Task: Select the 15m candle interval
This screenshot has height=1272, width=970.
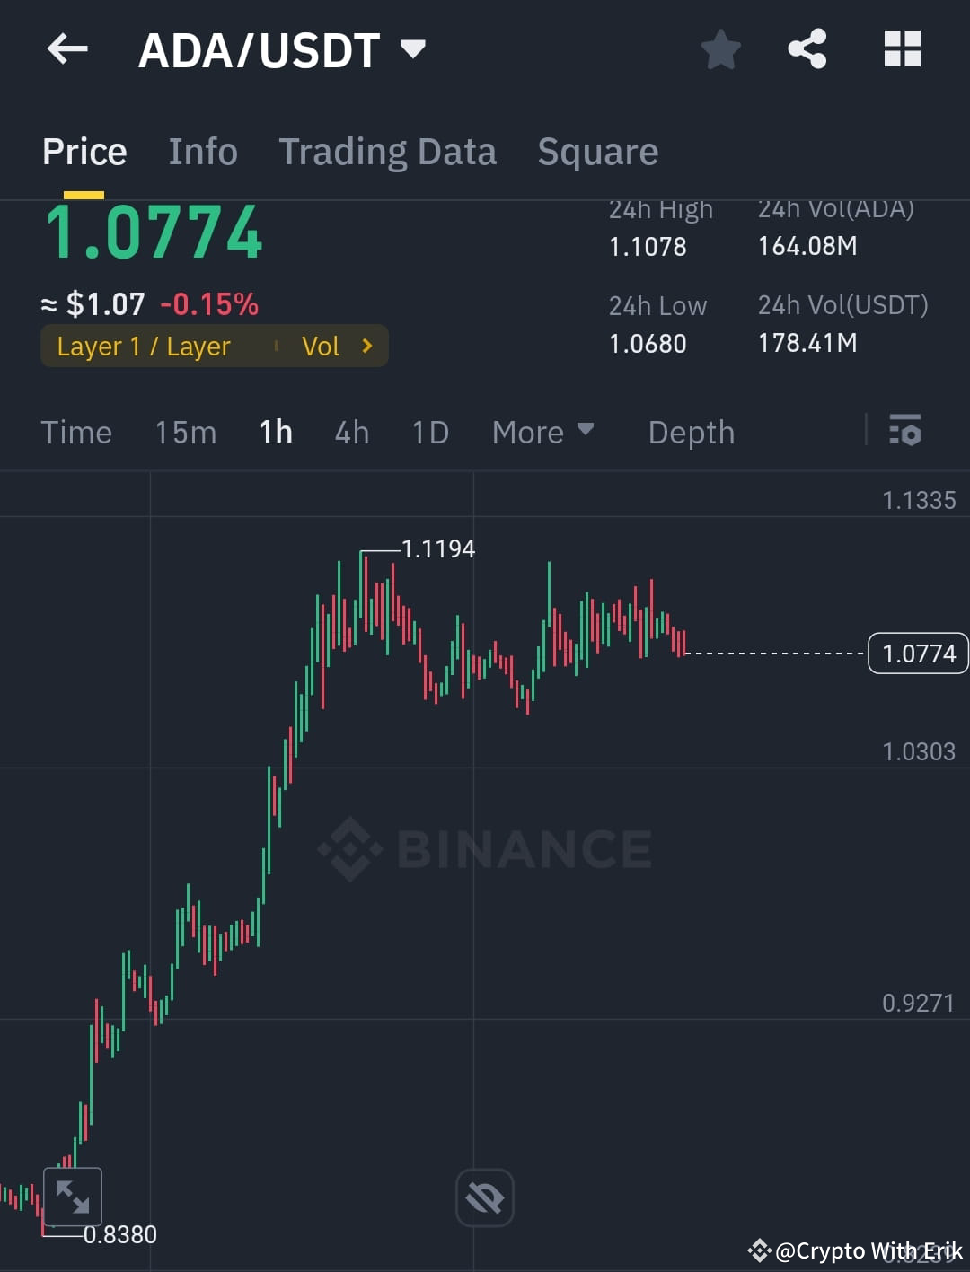Action: [x=185, y=432]
